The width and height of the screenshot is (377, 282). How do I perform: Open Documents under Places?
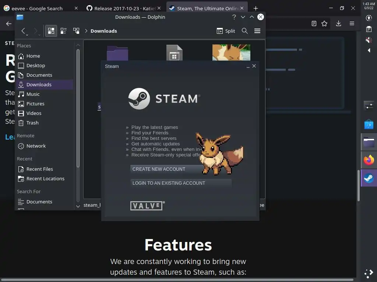(45, 75)
